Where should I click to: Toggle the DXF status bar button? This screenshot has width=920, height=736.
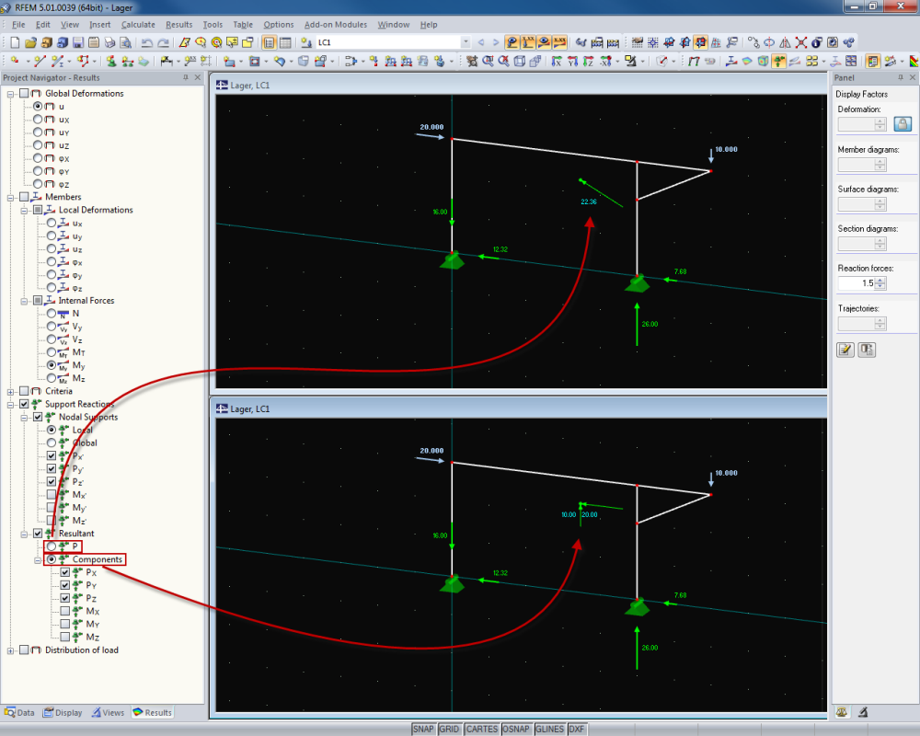point(577,729)
